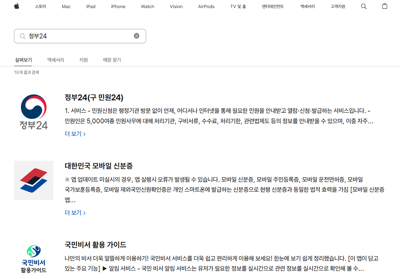This screenshot has height=279, width=400.
Task: Switch to the 액세서리 tab
Action: coord(55,60)
